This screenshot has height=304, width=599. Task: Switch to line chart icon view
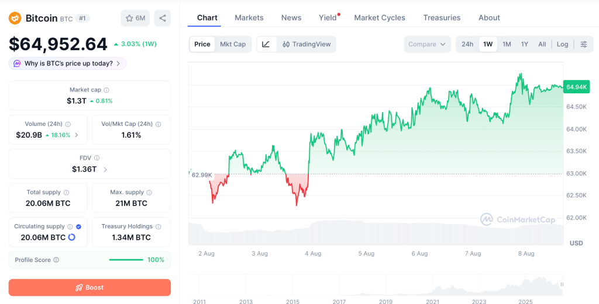tap(266, 44)
